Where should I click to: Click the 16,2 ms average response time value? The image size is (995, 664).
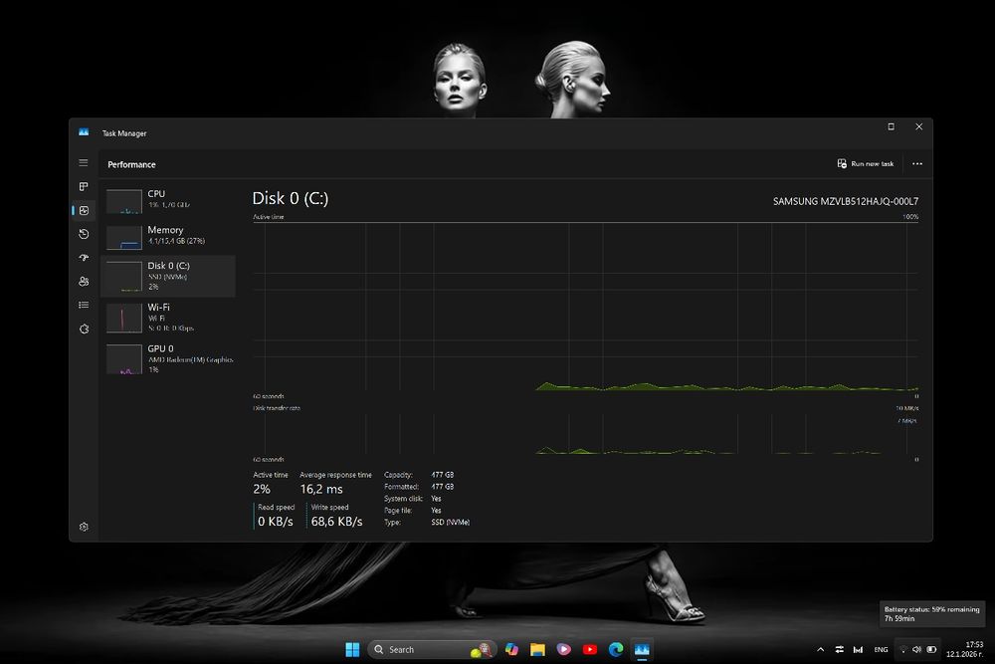[x=321, y=490]
